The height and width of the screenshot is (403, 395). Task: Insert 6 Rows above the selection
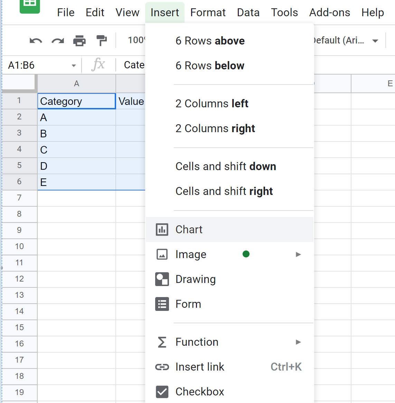tap(210, 41)
